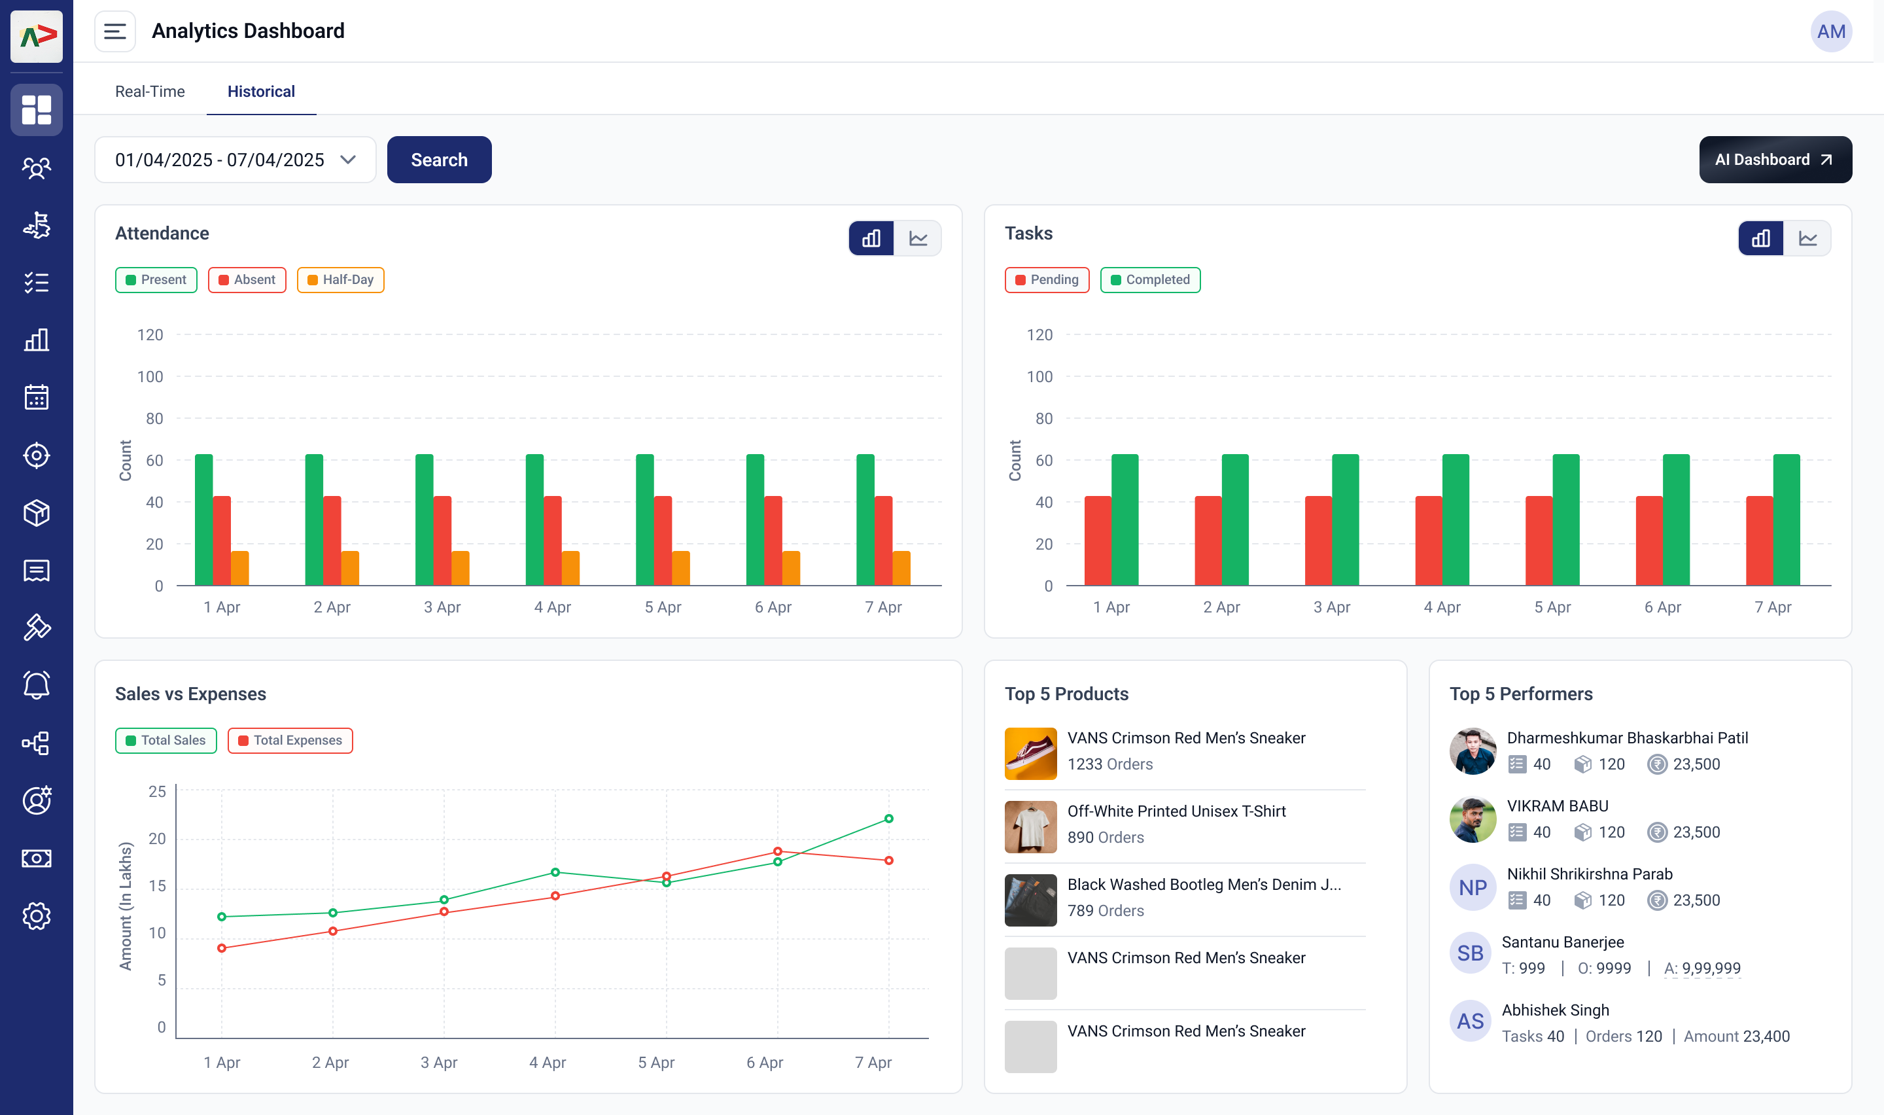The height and width of the screenshot is (1115, 1884).
Task: Click the team members sidebar icon
Action: [x=36, y=168]
